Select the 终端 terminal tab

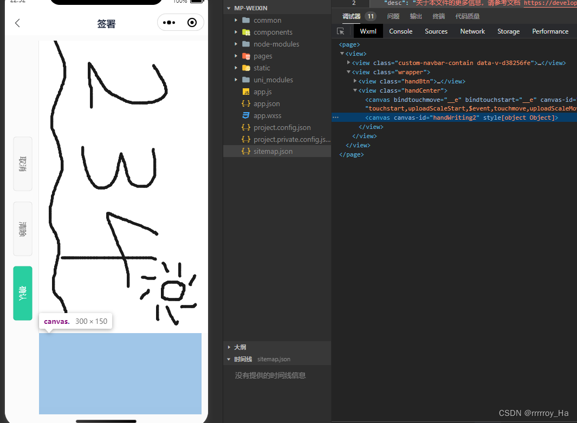click(x=439, y=16)
